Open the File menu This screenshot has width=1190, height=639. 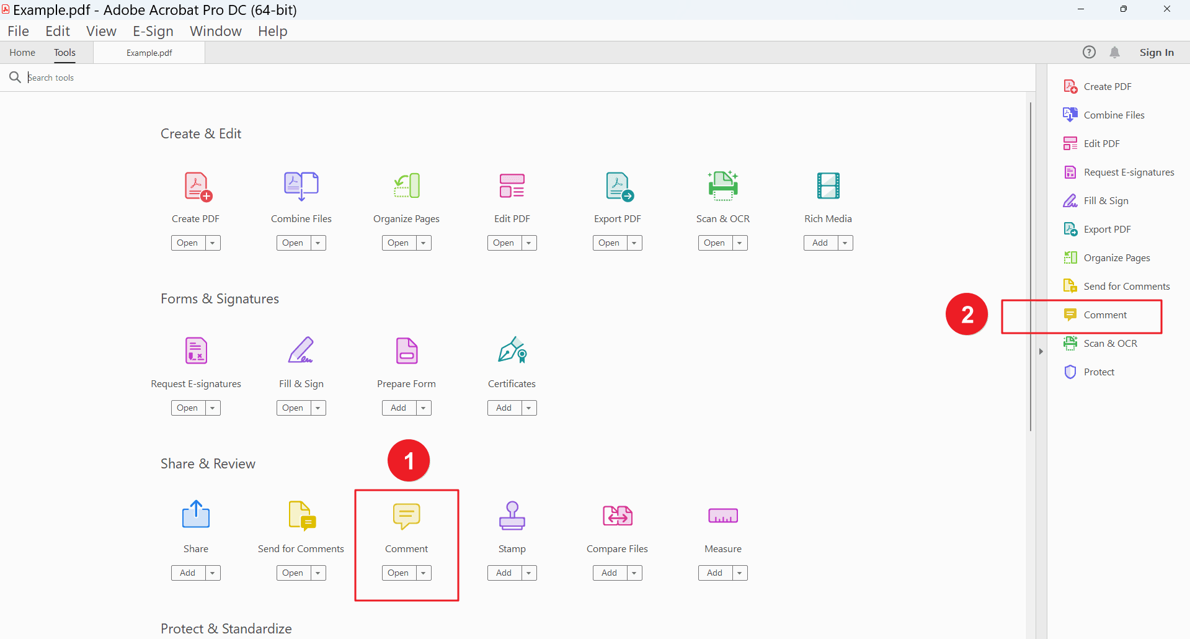(18, 31)
